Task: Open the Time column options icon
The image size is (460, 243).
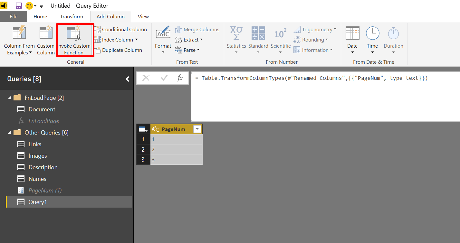Action: coord(372,33)
